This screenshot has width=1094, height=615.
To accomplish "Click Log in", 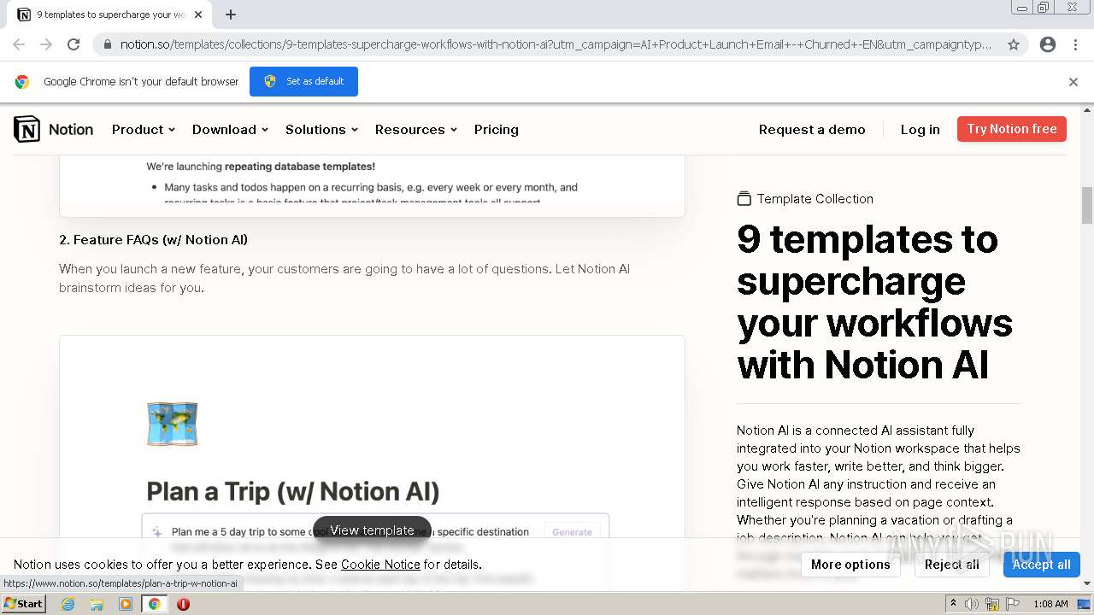I will (920, 130).
